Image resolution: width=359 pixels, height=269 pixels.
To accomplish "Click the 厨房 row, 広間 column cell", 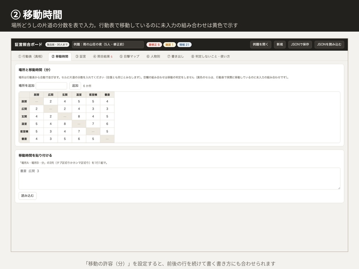I will point(50,101).
